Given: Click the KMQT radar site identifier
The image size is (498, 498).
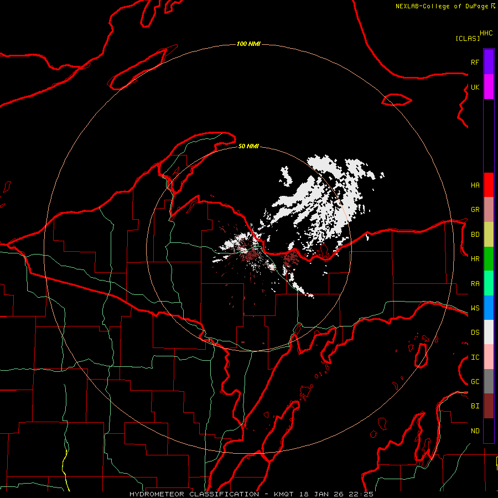Looking at the screenshot, I should (284, 494).
